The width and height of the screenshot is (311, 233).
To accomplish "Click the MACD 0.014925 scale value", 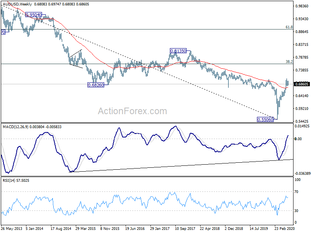I will pos(302,126).
